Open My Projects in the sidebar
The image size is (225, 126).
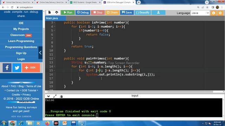(x=21, y=29)
